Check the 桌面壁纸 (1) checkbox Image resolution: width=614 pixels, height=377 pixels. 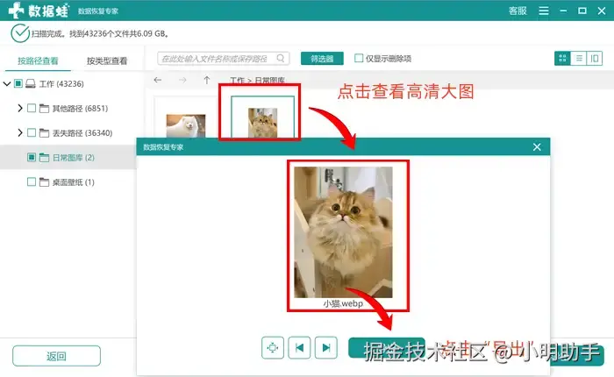[32, 182]
